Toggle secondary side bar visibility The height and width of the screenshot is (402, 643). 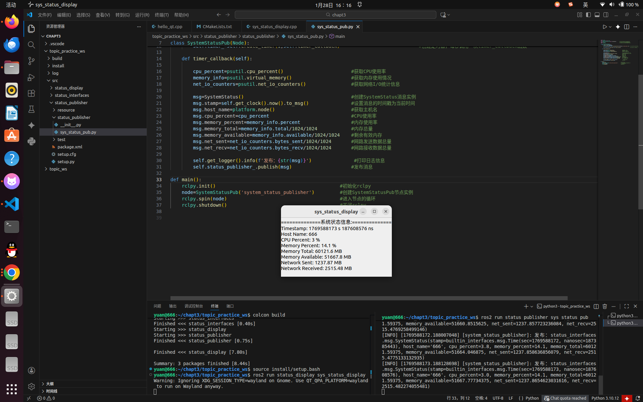[606, 15]
